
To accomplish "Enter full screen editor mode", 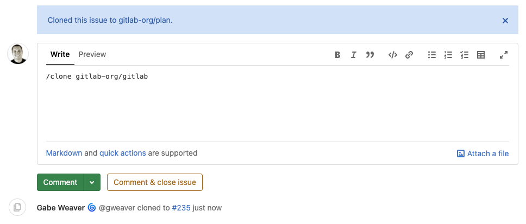I will pos(504,55).
